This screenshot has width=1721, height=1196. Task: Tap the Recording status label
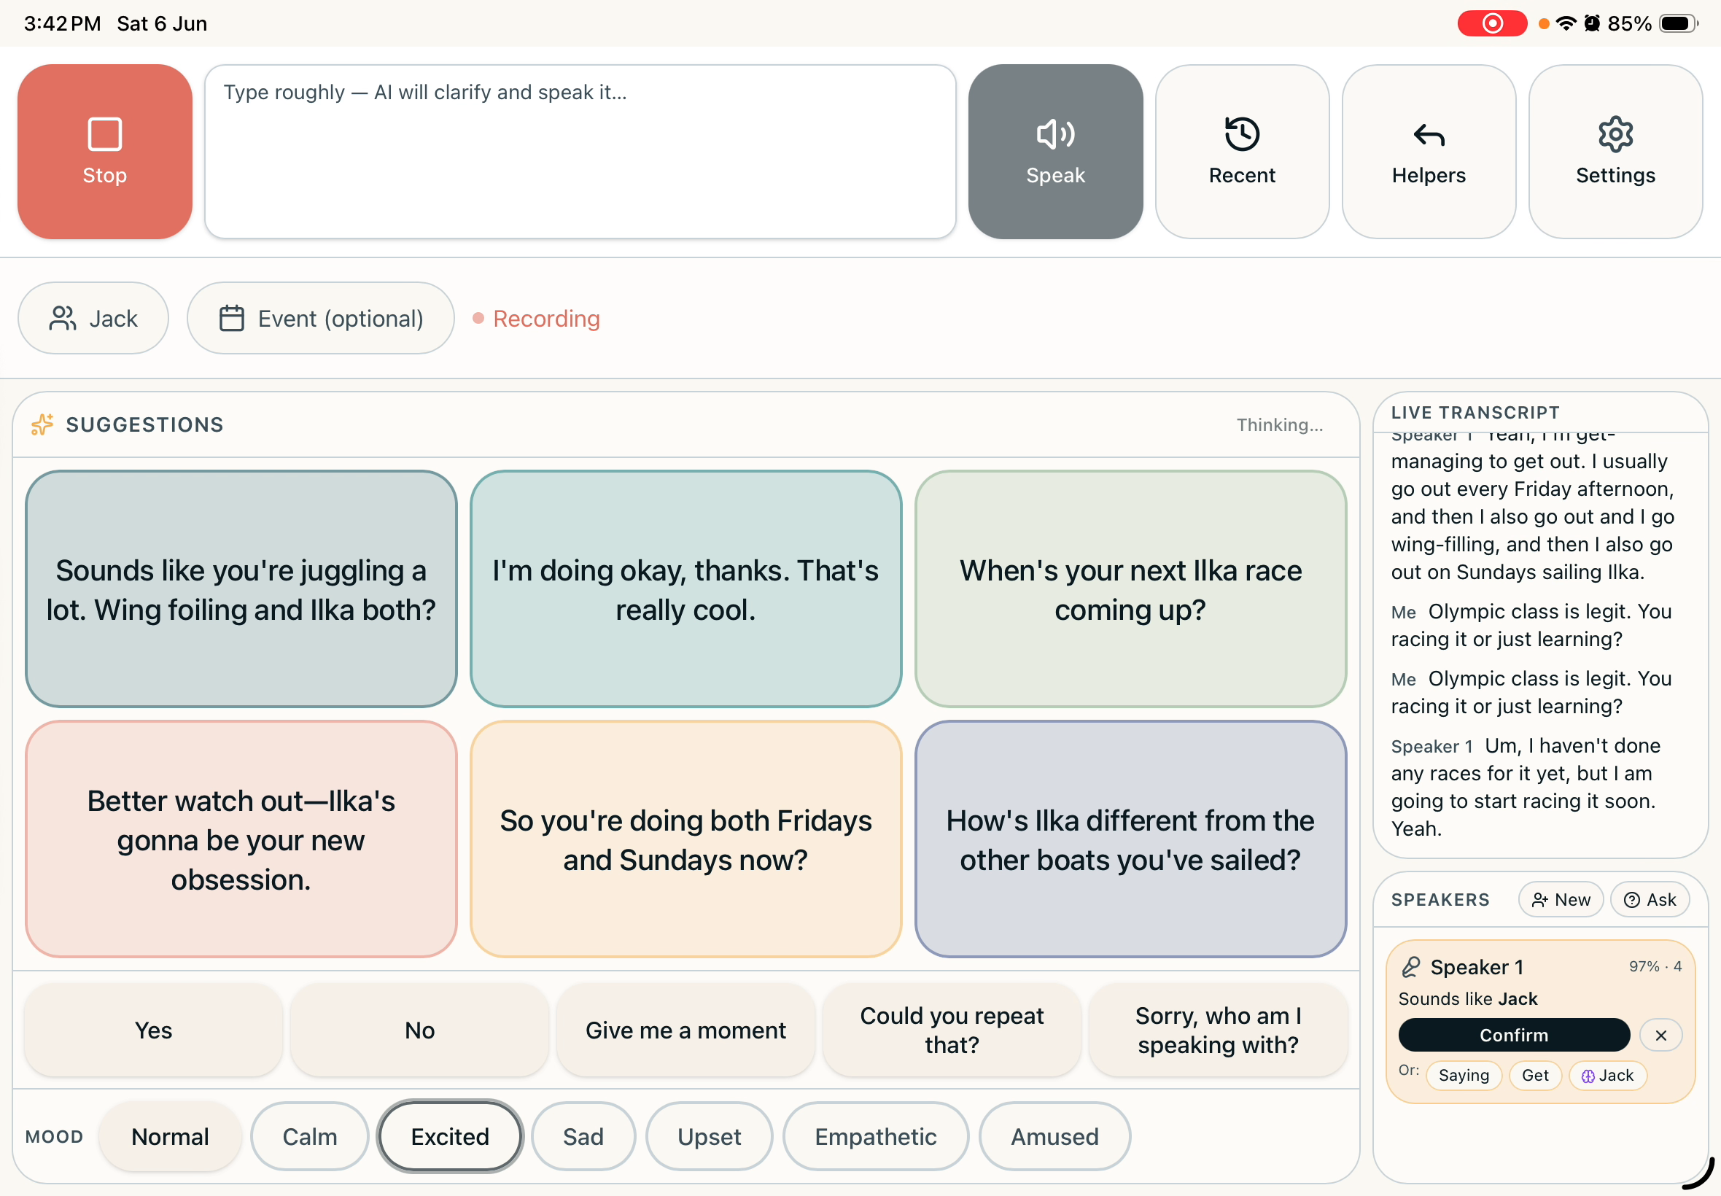pos(536,319)
